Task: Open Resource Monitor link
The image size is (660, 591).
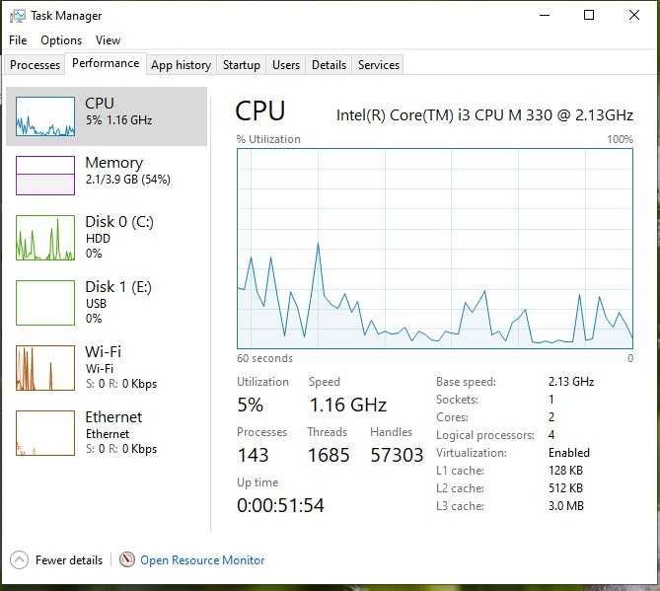Action: pyautogui.click(x=202, y=560)
